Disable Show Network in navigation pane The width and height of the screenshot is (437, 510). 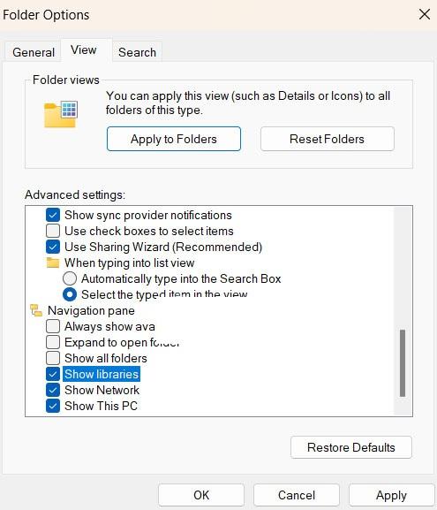tap(53, 390)
